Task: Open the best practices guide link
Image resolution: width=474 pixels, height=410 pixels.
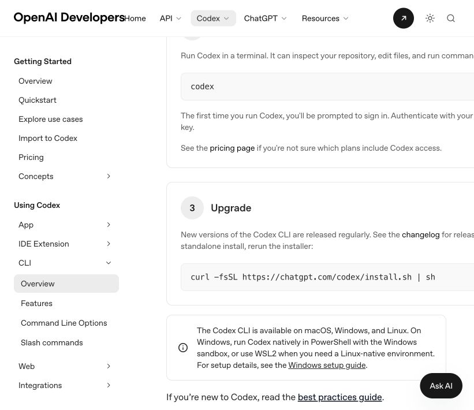Action: point(340,397)
